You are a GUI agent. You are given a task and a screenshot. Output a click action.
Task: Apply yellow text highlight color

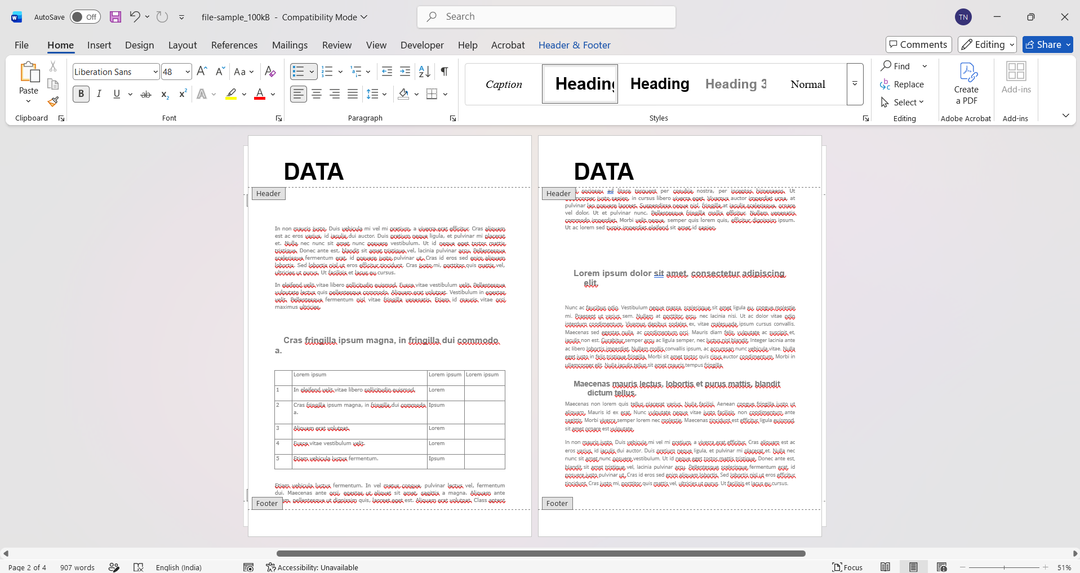tap(231, 94)
